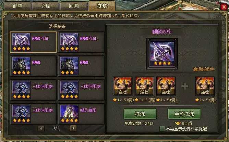Click the third 强壮 skill icon
This screenshot has width=229, height=142.
(x=166, y=86)
